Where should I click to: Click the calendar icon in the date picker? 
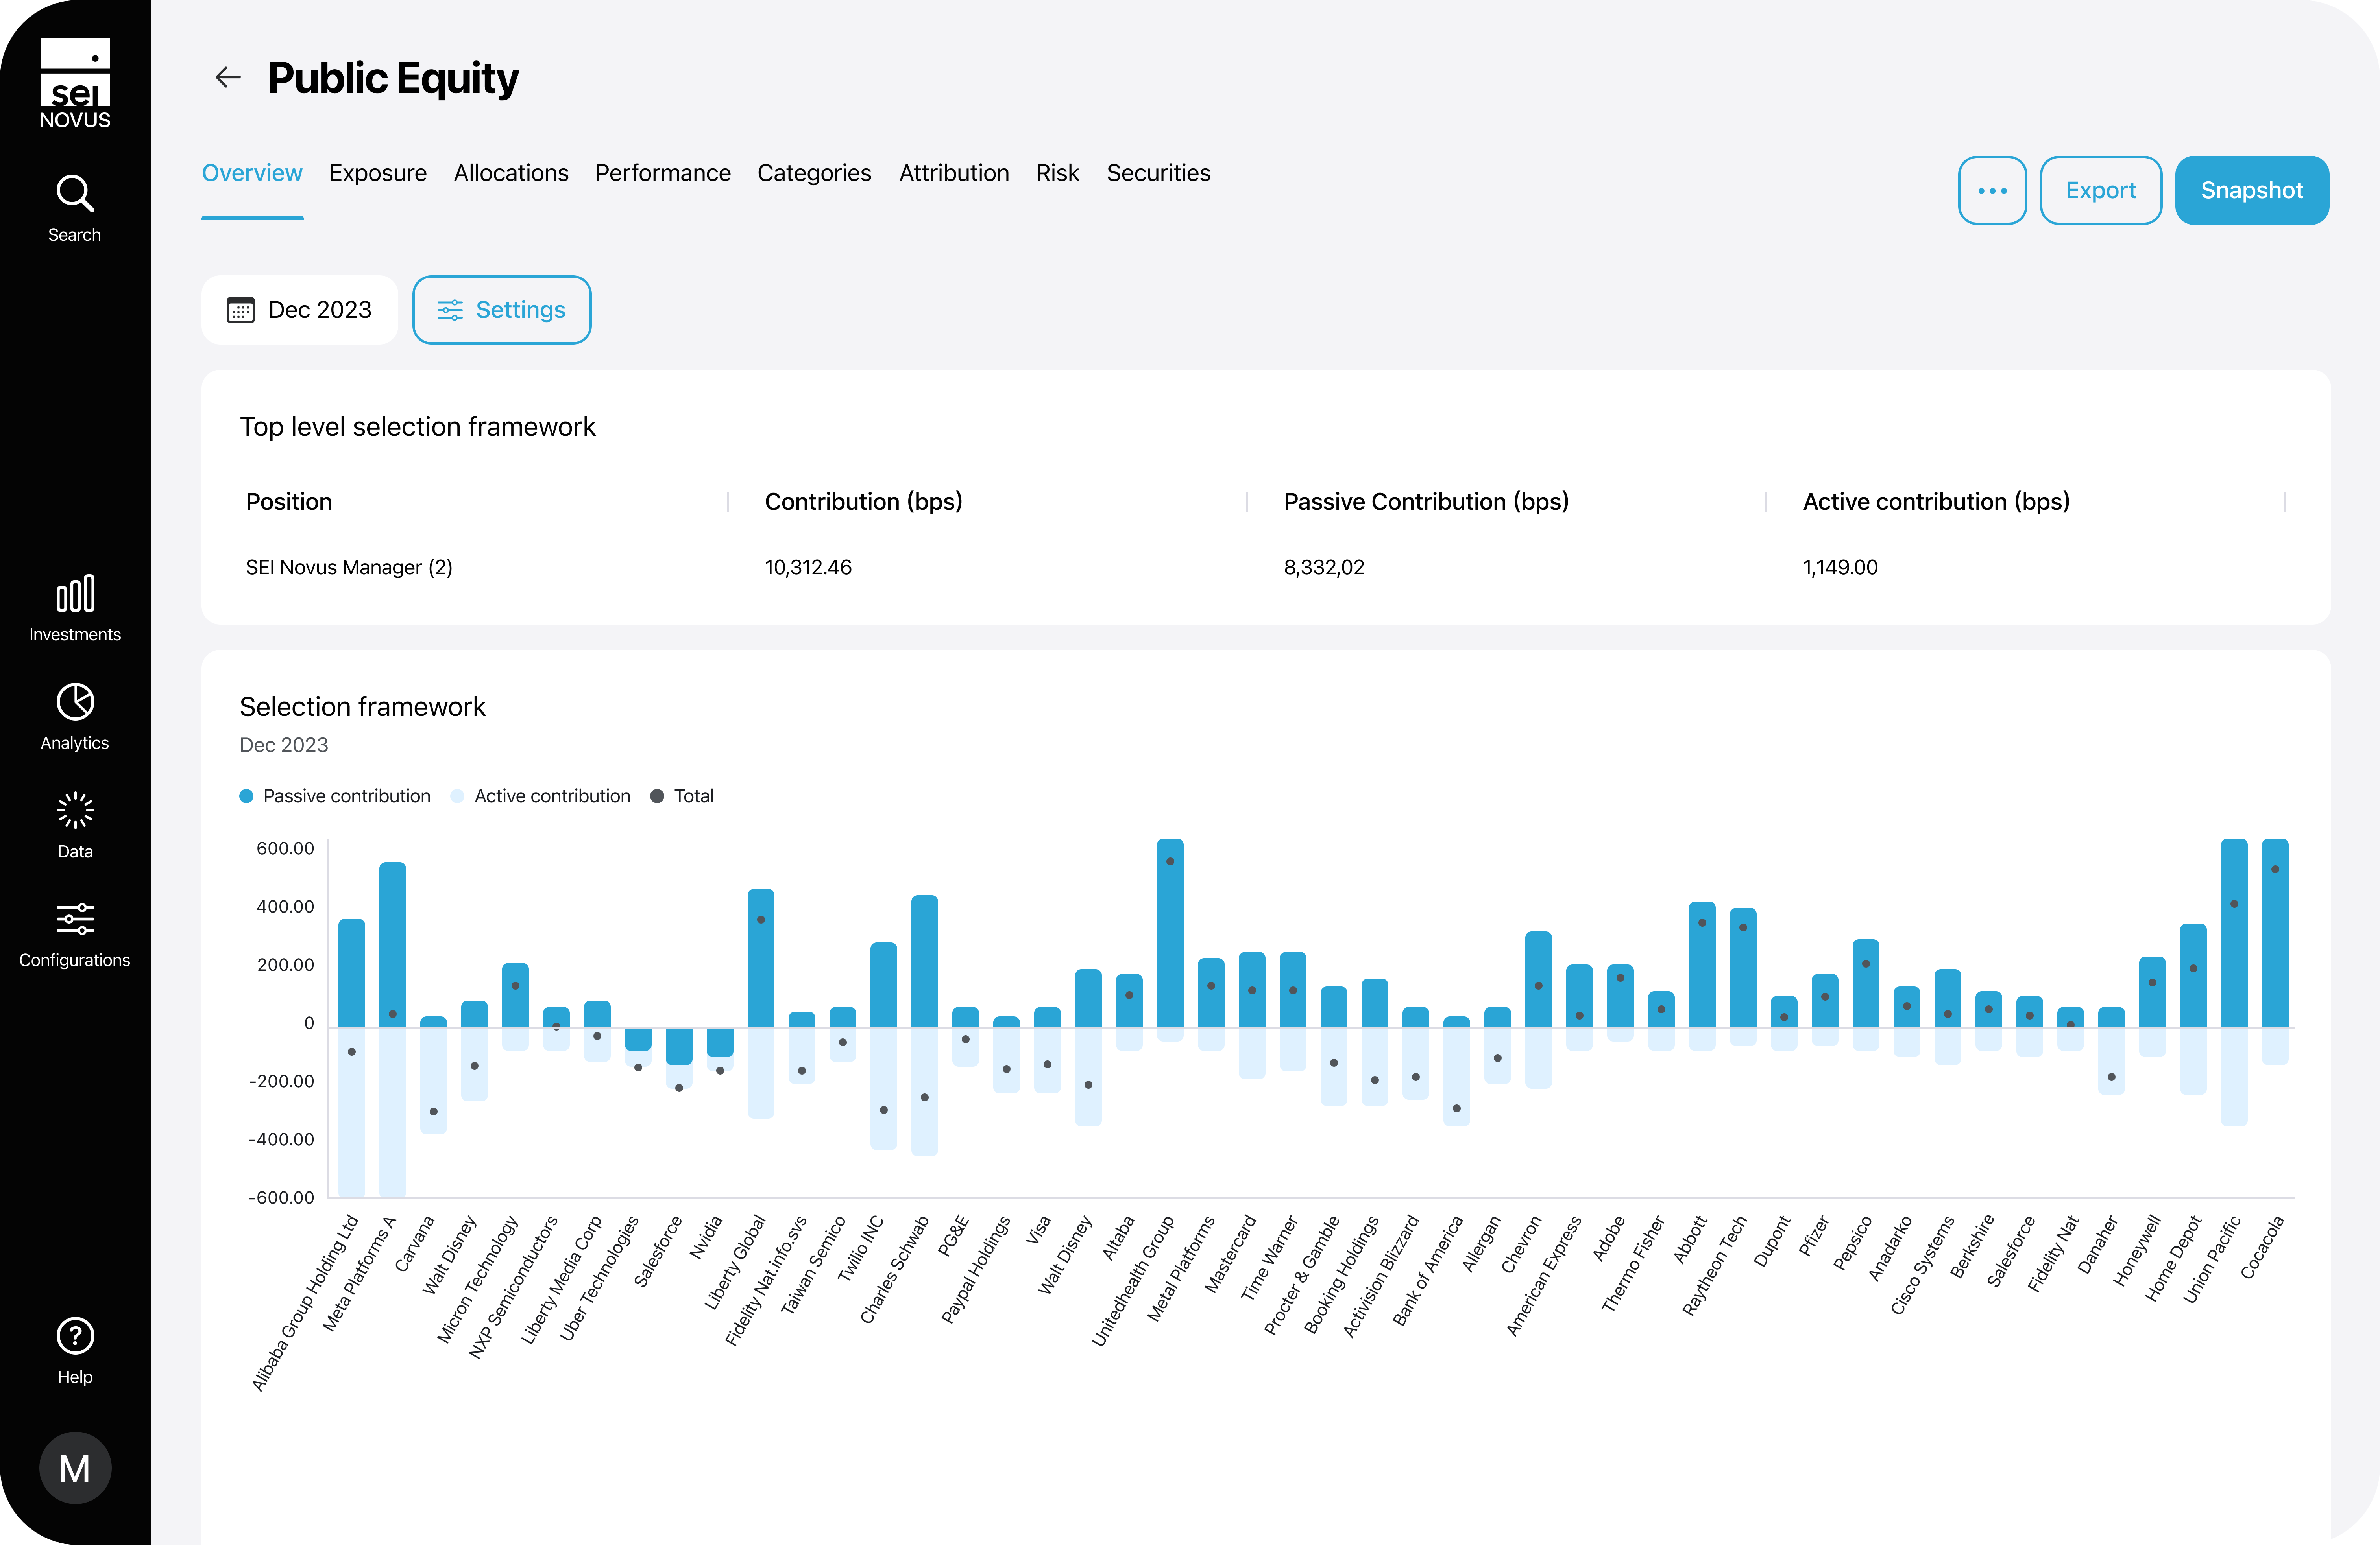click(240, 310)
